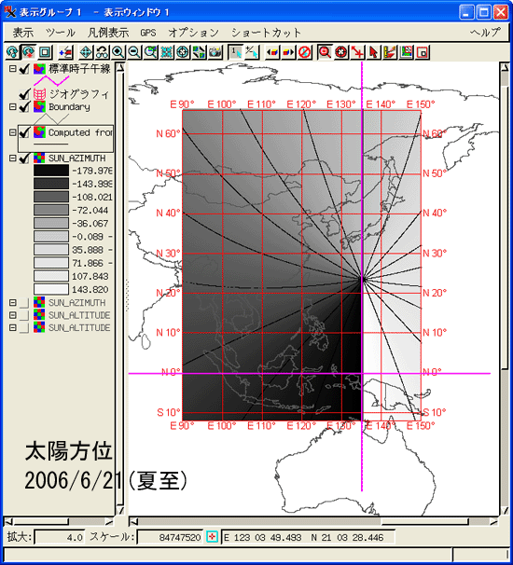Click the four-arrow pan view icon

86,52
